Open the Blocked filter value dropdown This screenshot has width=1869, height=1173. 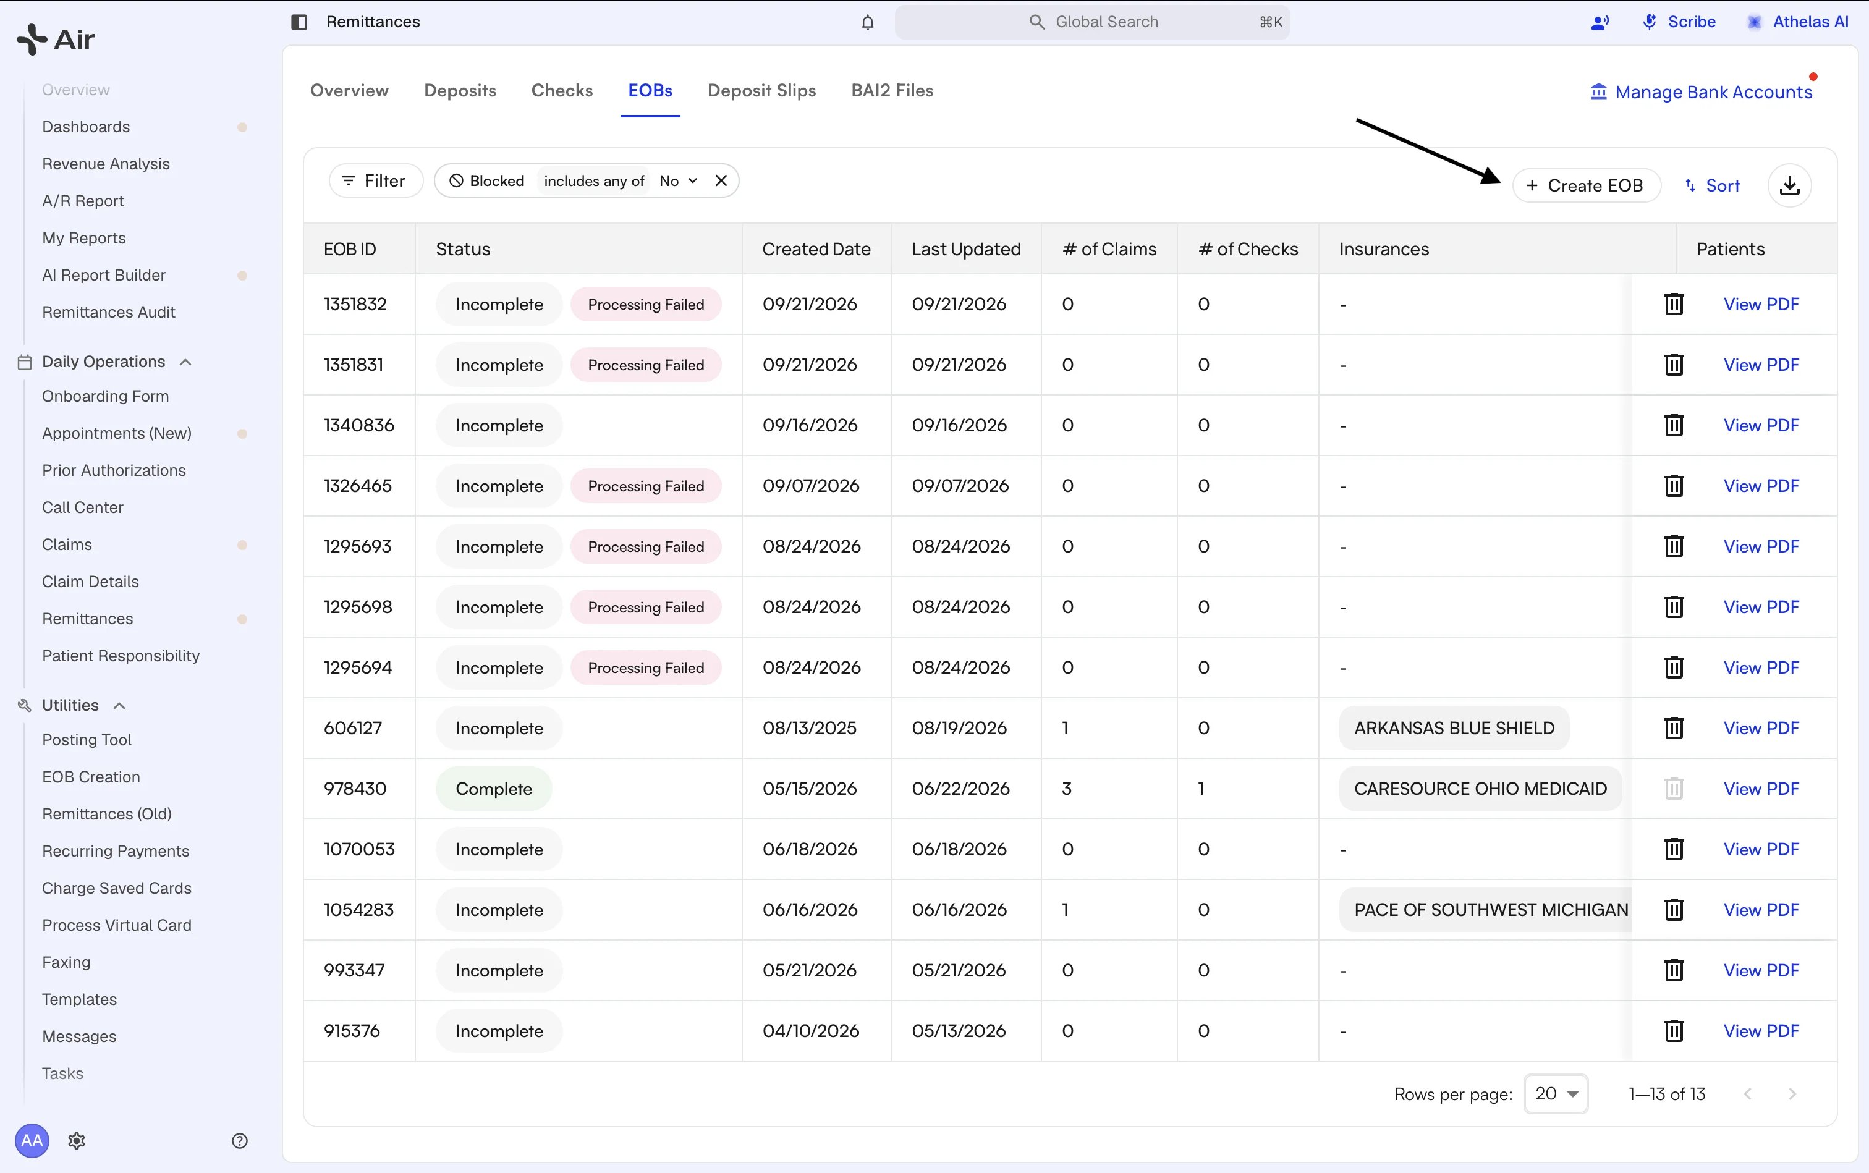(678, 180)
